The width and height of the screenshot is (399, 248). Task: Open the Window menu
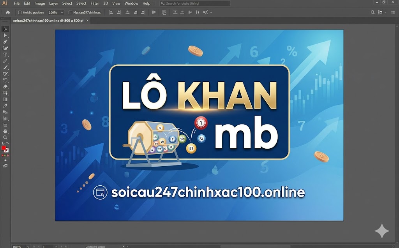pos(131,3)
